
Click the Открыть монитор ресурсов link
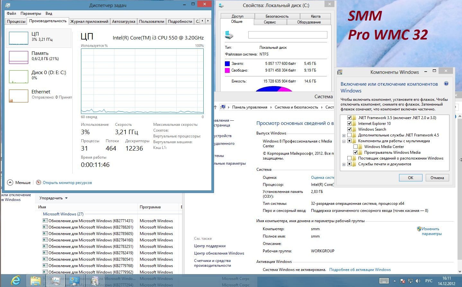pyautogui.click(x=67, y=183)
